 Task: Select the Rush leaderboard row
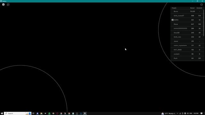[187, 58]
